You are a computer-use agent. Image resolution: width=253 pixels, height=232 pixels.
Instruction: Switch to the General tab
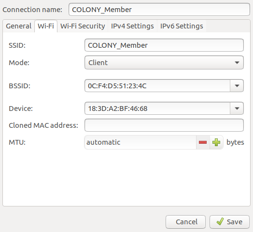18,26
